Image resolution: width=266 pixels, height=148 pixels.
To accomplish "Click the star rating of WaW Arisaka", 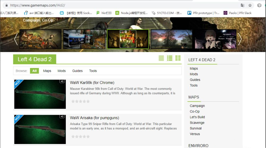I will click(80, 137).
